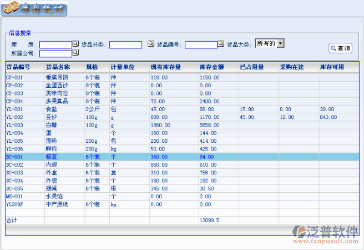Focus the 货品分类 text box
The height and width of the screenshot is (250, 364).
coord(129,44)
